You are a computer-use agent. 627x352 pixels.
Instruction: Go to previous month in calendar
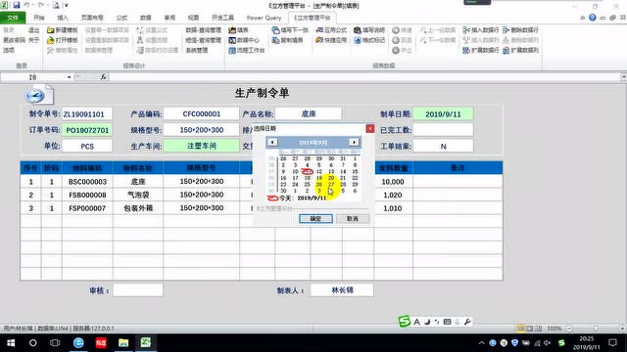[272, 142]
